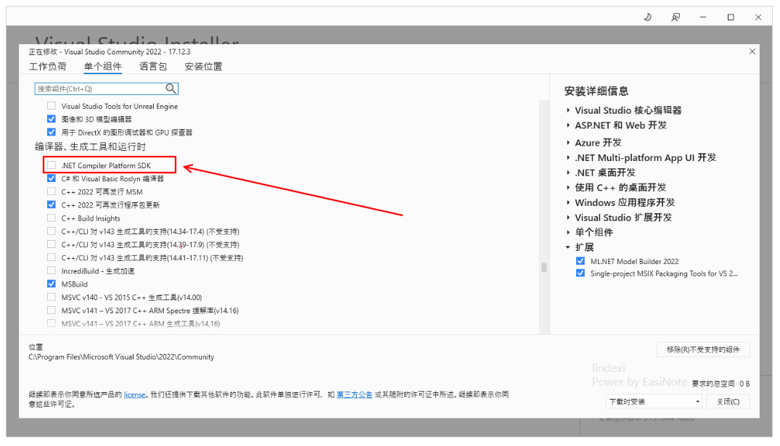The image size is (780, 446).
Task: Uncheck 用于 DirectX 的图形调试器和 GPU 探查器
Action: [52, 132]
